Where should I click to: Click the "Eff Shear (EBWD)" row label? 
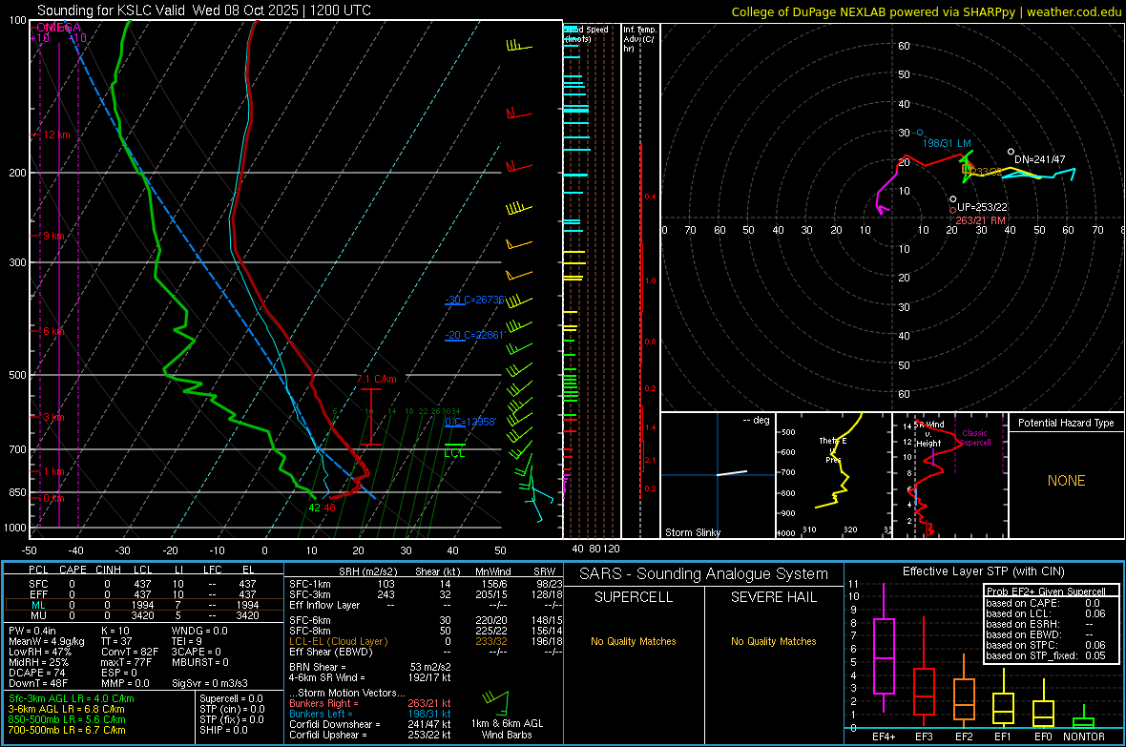(331, 653)
